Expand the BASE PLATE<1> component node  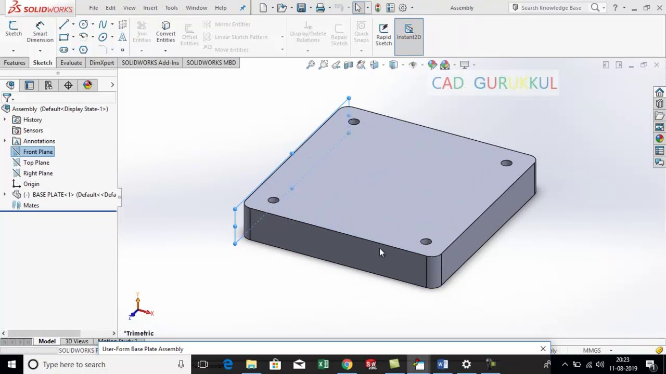[5, 195]
